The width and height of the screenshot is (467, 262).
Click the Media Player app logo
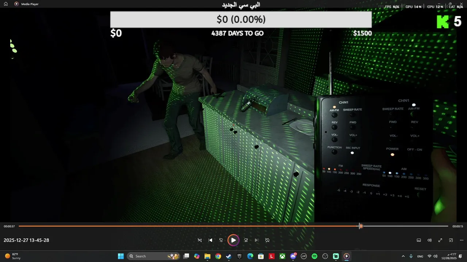click(x=16, y=4)
